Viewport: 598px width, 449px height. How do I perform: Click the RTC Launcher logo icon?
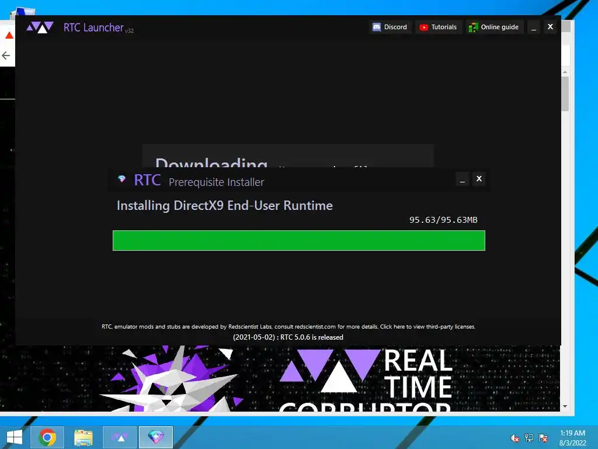tap(40, 27)
